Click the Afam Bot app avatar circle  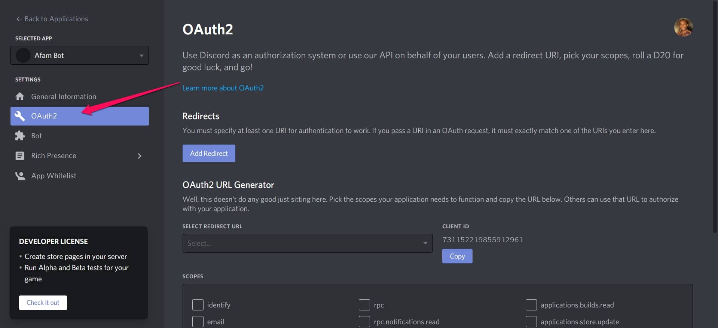(x=23, y=55)
